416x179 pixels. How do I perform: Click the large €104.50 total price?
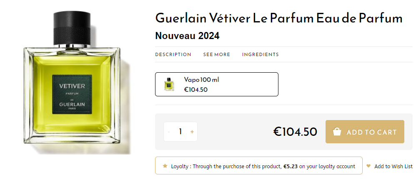click(x=295, y=132)
